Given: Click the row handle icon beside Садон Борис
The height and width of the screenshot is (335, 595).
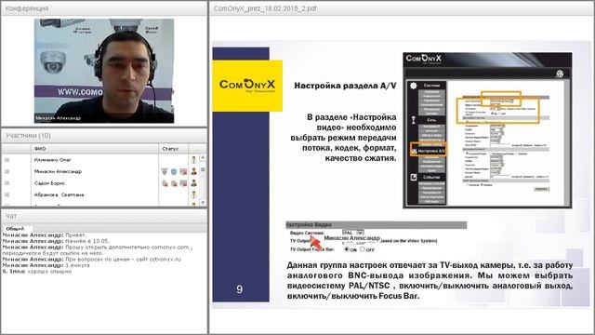Looking at the screenshot, I should [x=7, y=183].
